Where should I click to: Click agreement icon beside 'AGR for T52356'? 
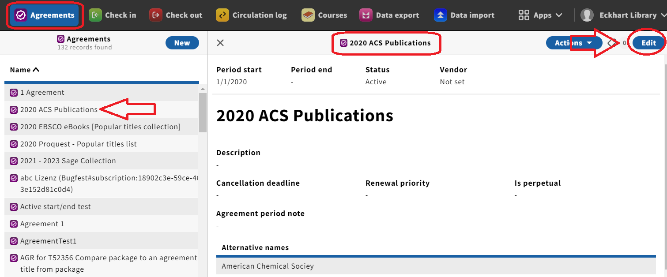coord(14,258)
